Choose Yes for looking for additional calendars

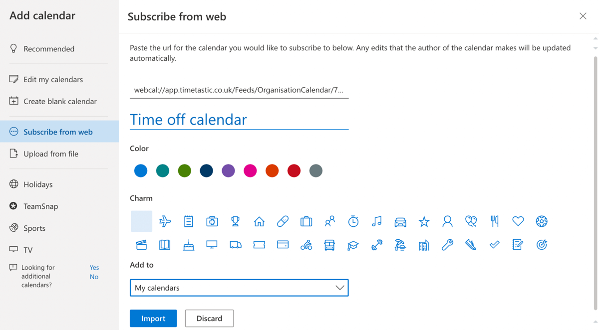pos(94,267)
